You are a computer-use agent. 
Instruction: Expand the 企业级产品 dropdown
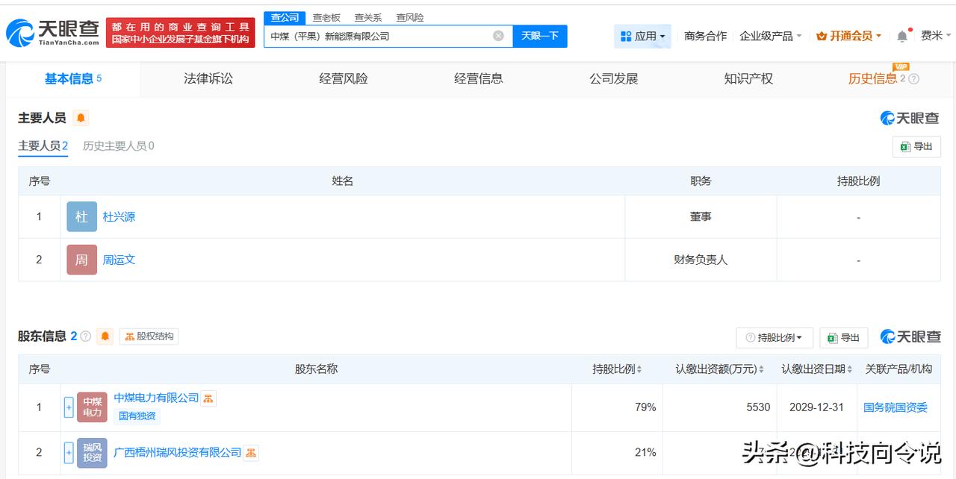pyautogui.click(x=771, y=36)
